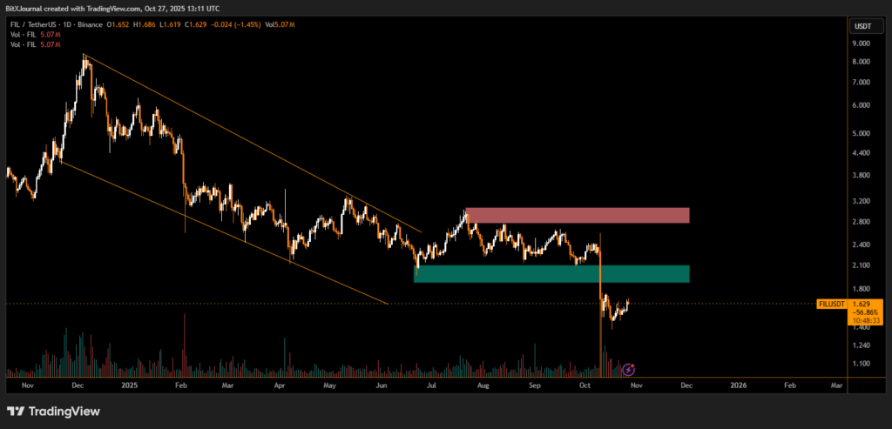This screenshot has width=892, height=429.
Task: Click the TradingView logo
Action: tap(53, 411)
